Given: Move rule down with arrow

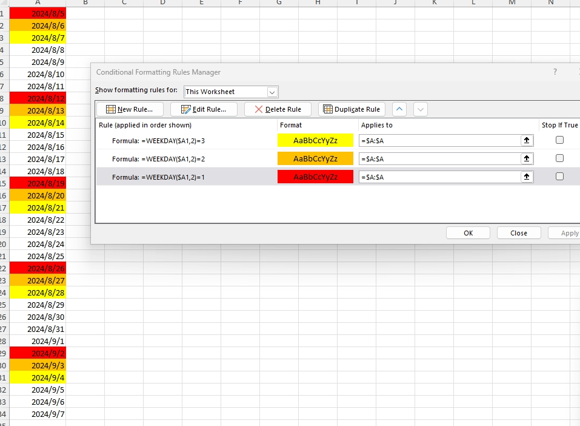Looking at the screenshot, I should (x=420, y=109).
